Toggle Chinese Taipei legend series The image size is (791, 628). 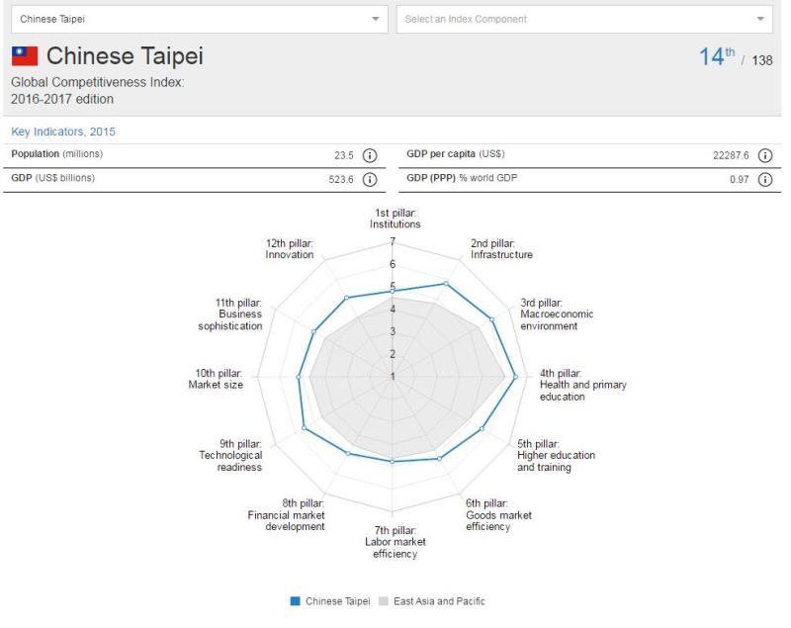333,601
